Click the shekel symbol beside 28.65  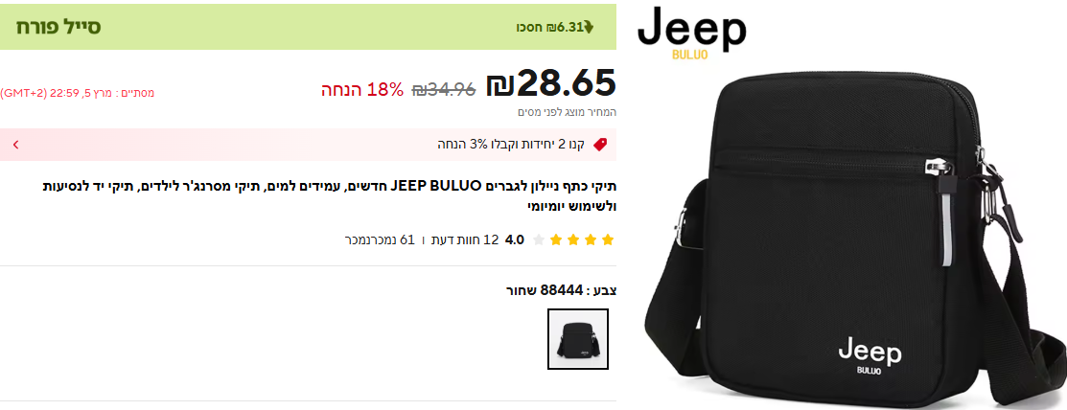tap(500, 83)
